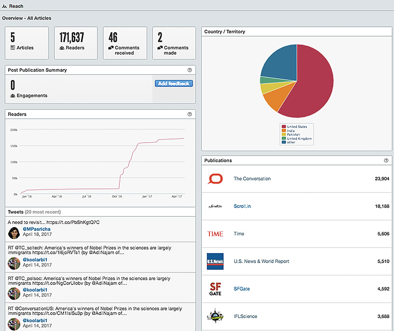Select the Articles count tile
The height and width of the screenshot is (331, 394).
click(x=27, y=43)
